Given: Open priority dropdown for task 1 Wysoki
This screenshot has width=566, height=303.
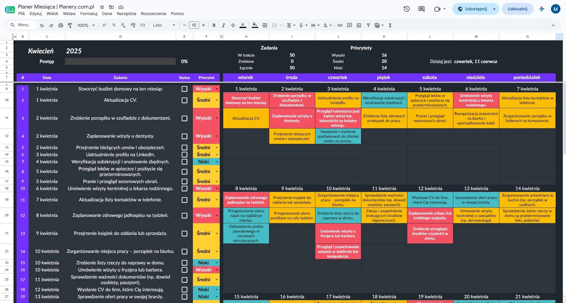Looking at the screenshot, I should [217, 89].
